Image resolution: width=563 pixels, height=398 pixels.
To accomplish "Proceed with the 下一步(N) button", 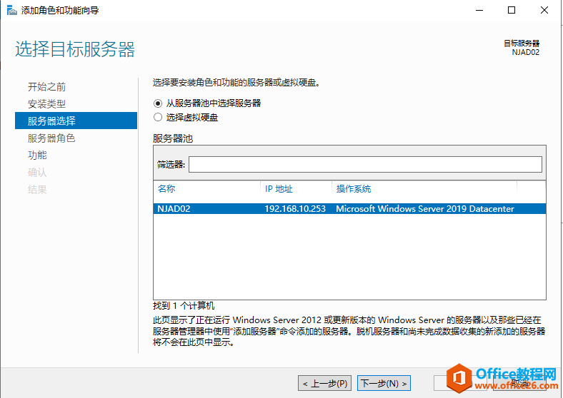I will click(x=384, y=383).
